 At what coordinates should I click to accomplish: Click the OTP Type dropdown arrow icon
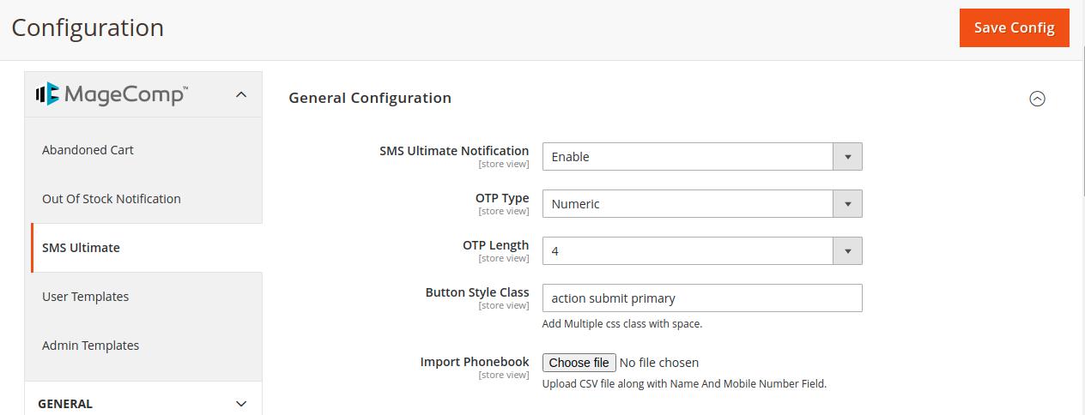coord(847,204)
